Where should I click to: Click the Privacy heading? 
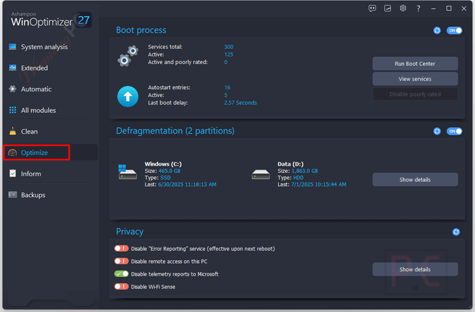coord(129,231)
